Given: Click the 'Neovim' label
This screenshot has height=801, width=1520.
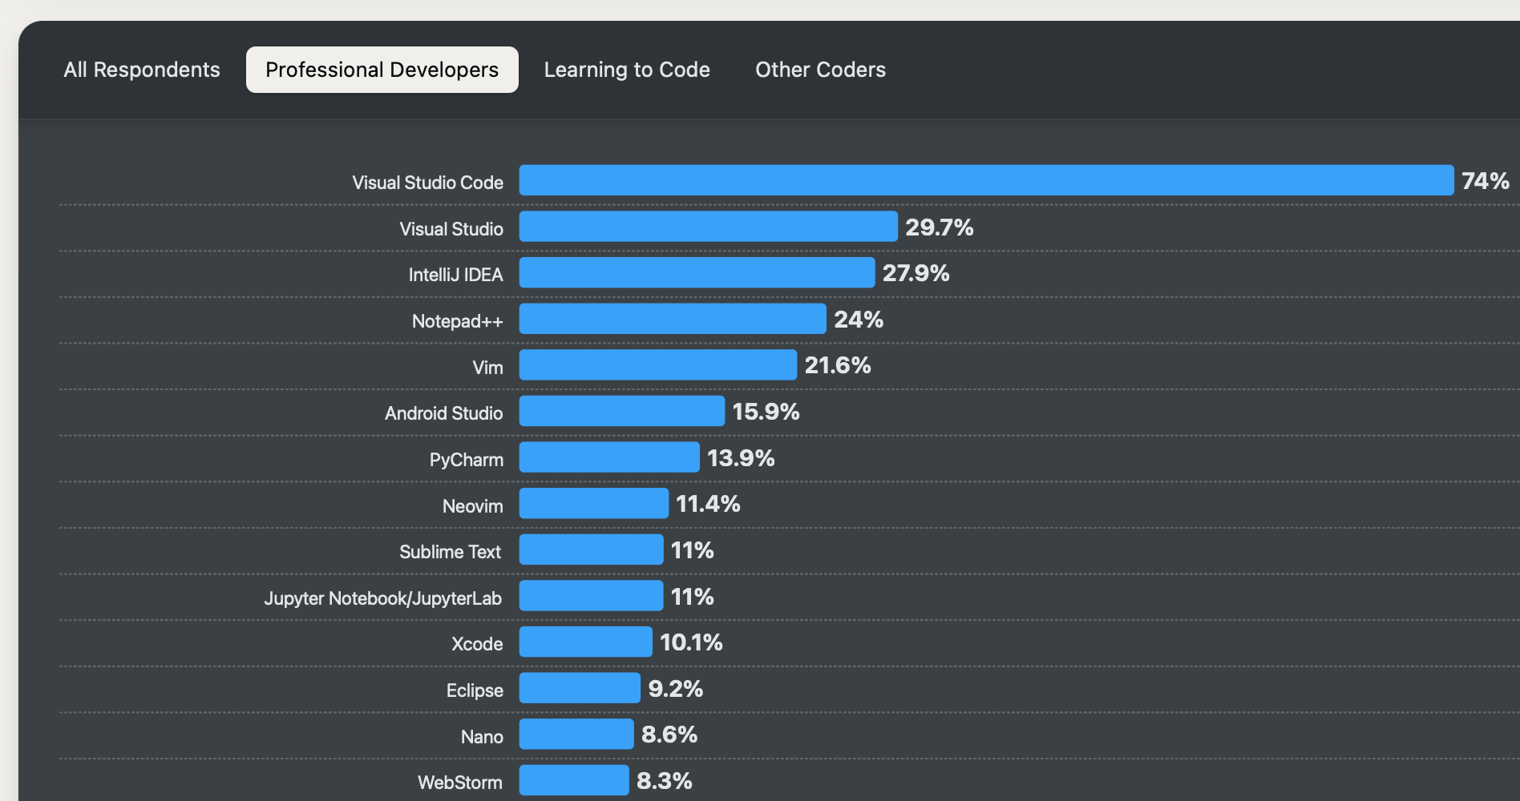Looking at the screenshot, I should [473, 506].
